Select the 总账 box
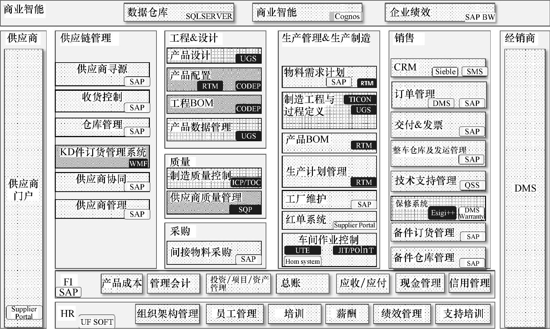The image size is (550, 329). click(302, 283)
